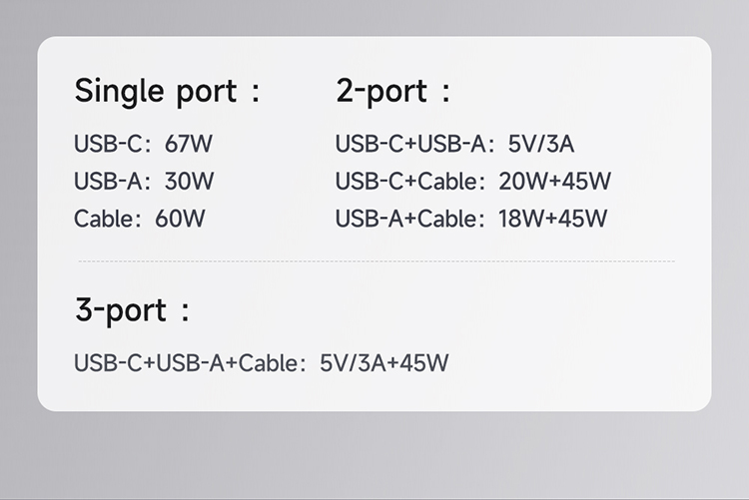749x500 pixels.
Task: Click the 'Single port :' heading
Action: click(167, 92)
